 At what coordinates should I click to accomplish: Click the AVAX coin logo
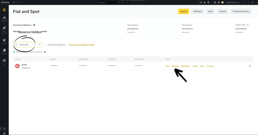click(x=17, y=66)
